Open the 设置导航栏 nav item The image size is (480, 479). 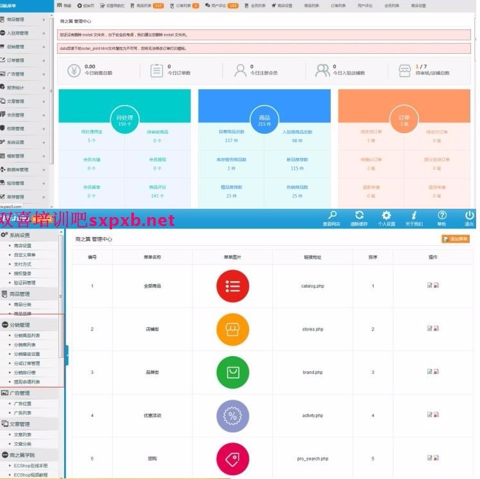[112, 6]
